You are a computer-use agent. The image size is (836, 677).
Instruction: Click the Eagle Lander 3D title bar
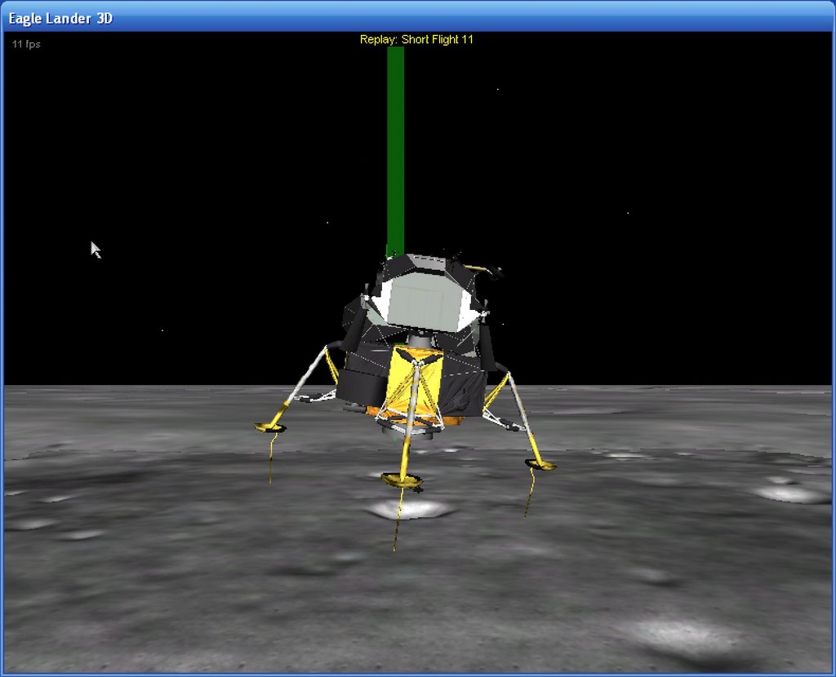418,18
